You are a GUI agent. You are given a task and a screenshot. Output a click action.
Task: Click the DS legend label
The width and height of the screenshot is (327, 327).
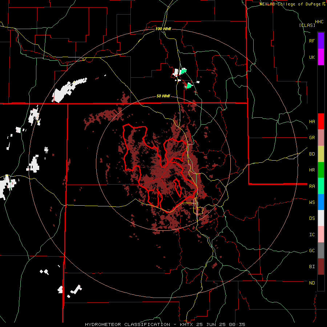tap(312, 218)
